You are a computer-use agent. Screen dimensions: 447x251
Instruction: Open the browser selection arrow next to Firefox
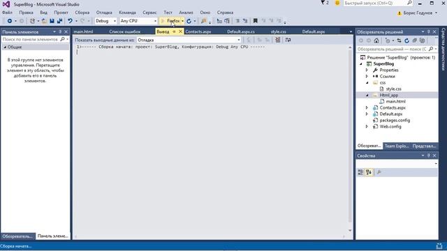click(182, 21)
